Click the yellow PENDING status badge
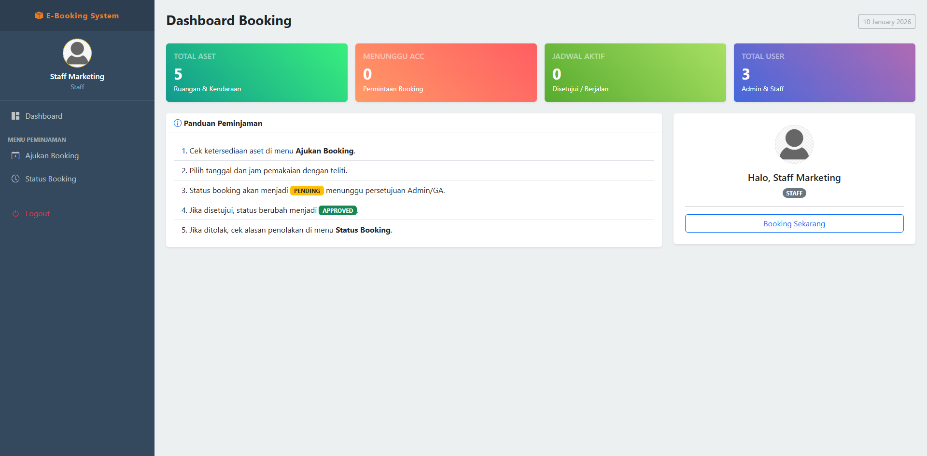 coord(307,190)
